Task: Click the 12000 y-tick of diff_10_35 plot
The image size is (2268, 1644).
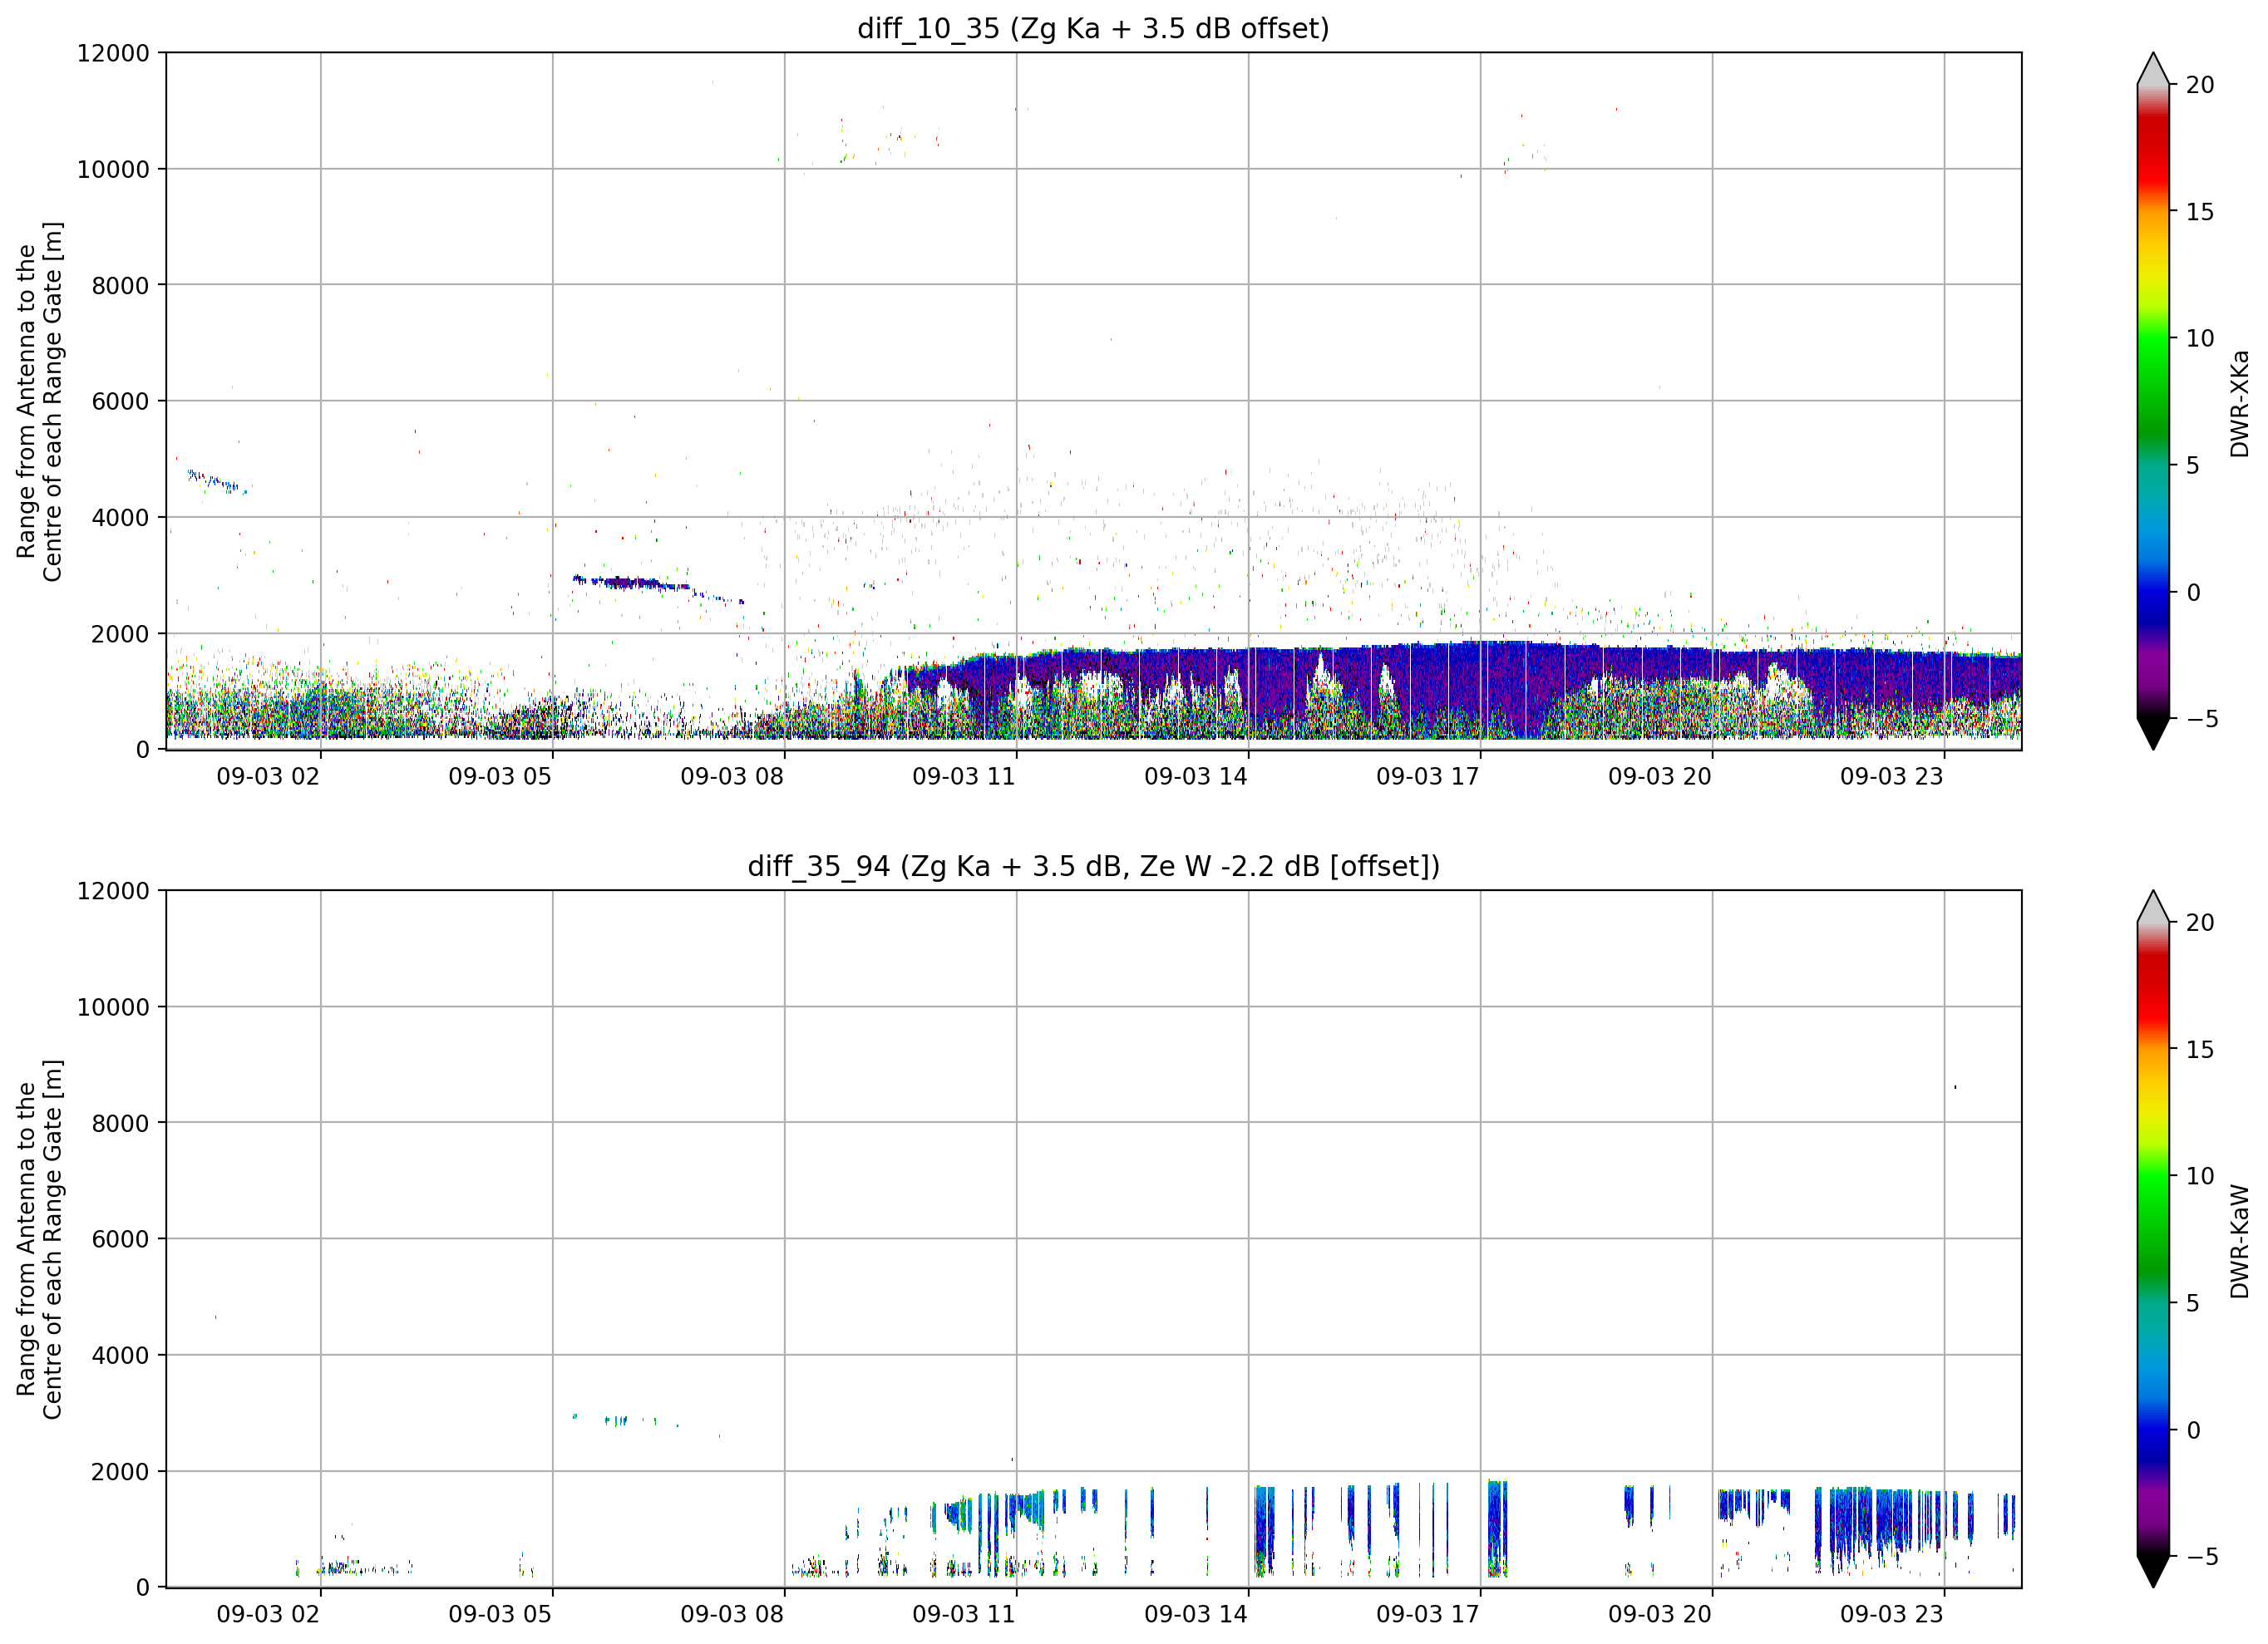Action: (113, 53)
